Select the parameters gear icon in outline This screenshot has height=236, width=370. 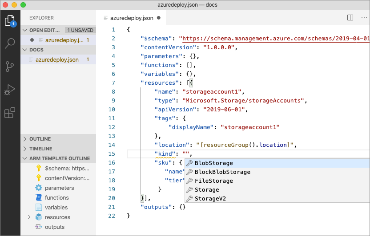[x=39, y=188]
